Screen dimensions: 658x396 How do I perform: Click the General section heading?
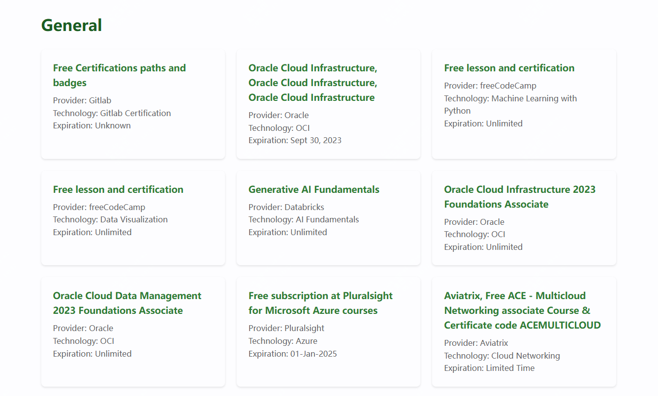point(71,25)
